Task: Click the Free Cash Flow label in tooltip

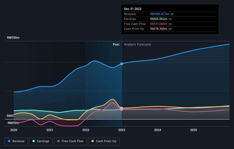Action: pos(135,24)
